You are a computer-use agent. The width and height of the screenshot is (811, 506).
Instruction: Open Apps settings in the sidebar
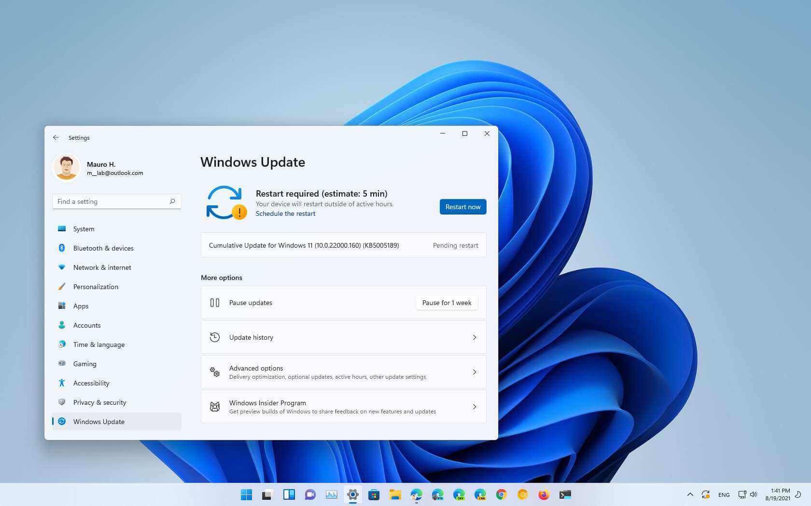point(81,306)
